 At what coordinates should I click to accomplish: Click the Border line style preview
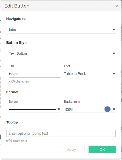[x=32, y=110]
